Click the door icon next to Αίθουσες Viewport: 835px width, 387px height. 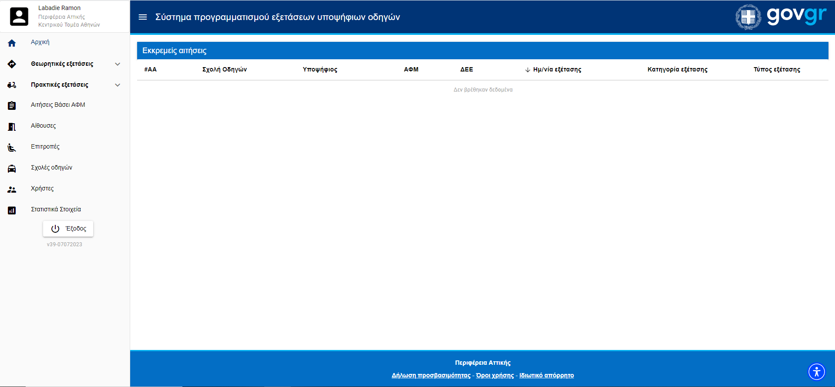point(12,126)
